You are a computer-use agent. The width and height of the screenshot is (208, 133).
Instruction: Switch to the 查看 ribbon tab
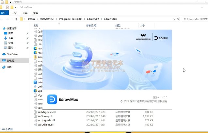36,13
